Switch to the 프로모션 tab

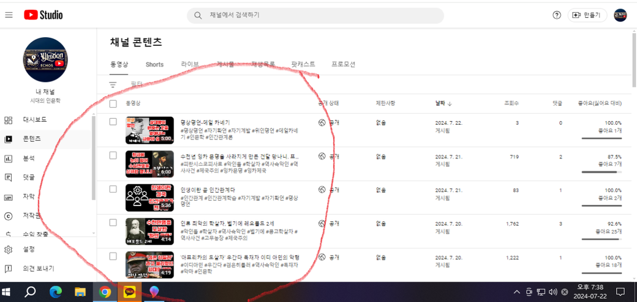click(x=343, y=64)
